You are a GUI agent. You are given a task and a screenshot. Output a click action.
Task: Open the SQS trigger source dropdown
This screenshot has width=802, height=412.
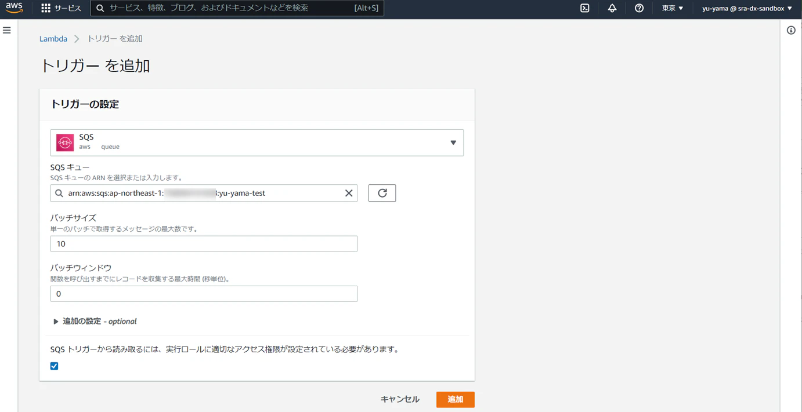(257, 143)
